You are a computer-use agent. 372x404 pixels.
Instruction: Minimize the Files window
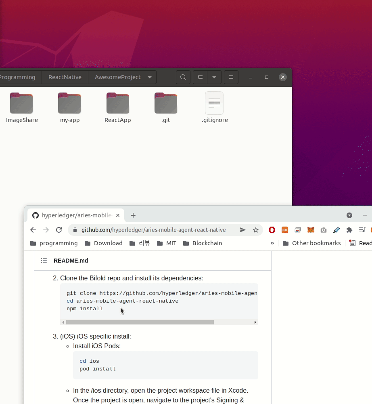(x=250, y=77)
